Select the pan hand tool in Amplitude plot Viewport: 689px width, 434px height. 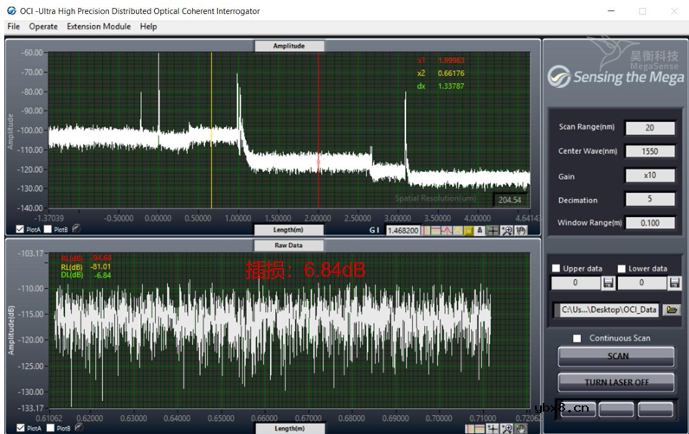(520, 231)
